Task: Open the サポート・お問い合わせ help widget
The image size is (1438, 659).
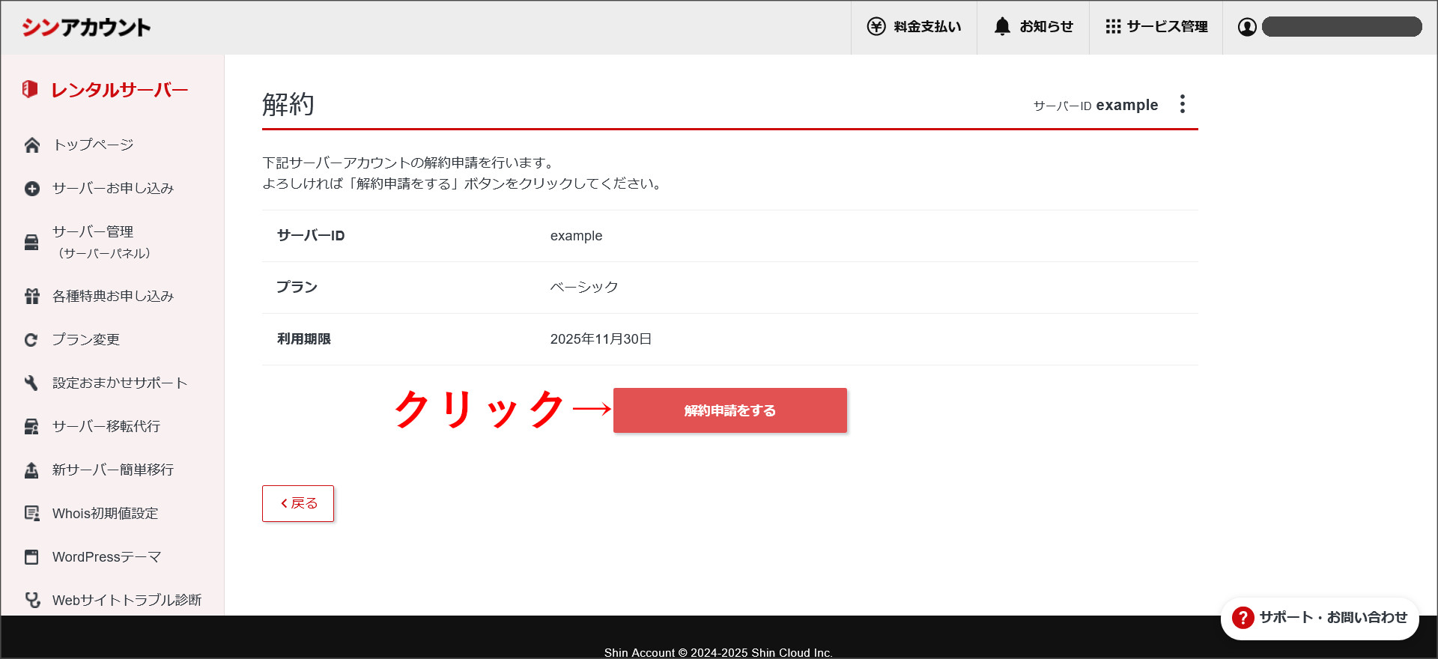Action: pyautogui.click(x=1320, y=618)
